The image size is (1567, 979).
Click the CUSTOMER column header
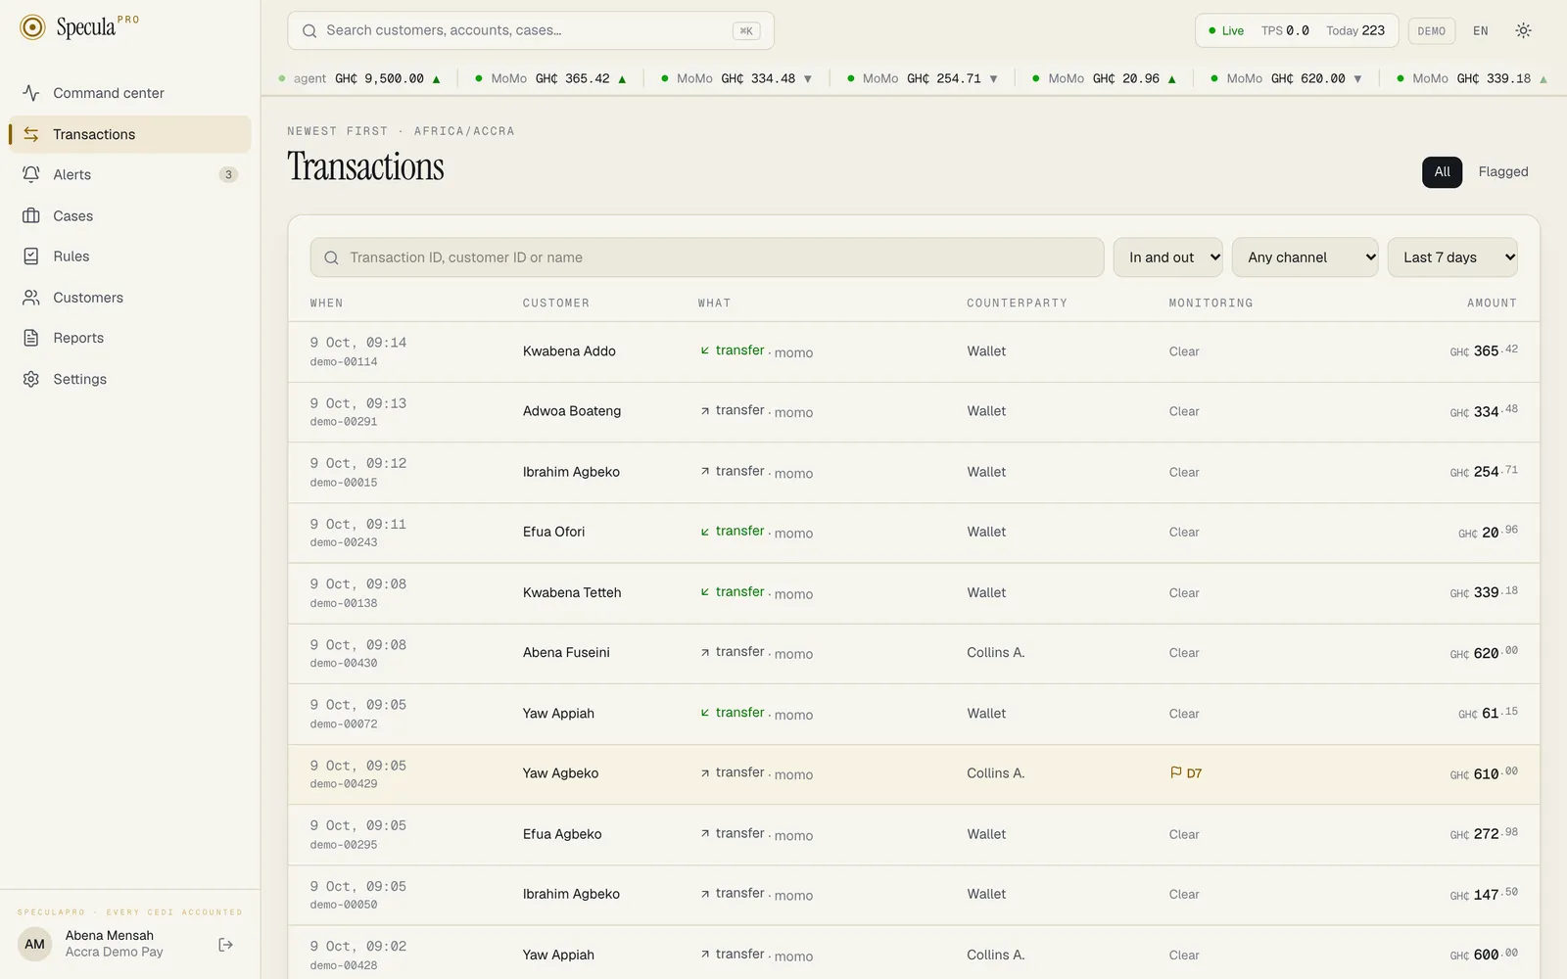[x=556, y=303]
